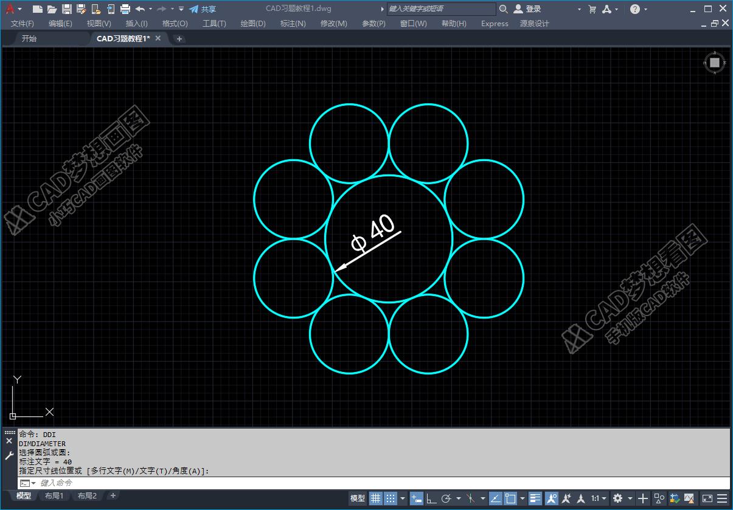Click the Open file folder icon
The image size is (733, 510).
pos(52,9)
